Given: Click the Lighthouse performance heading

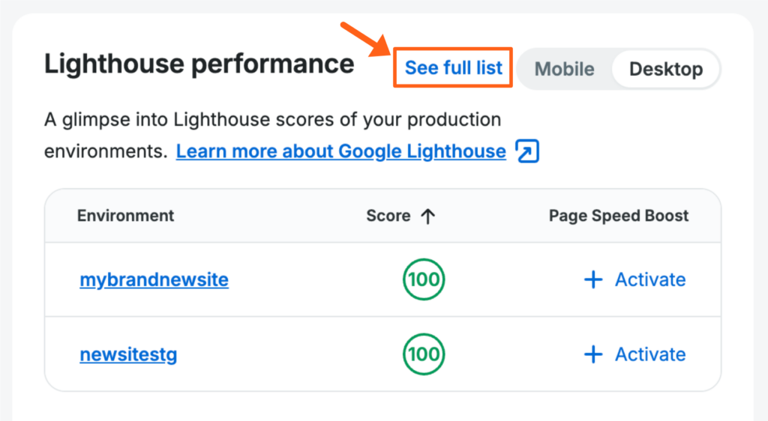Looking at the screenshot, I should pos(199,64).
